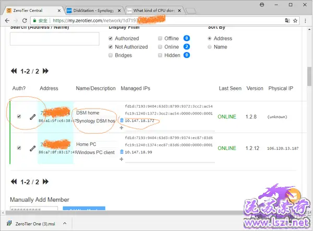Select sort by Address radio button
The width and height of the screenshot is (313, 231).
(x=209, y=38)
